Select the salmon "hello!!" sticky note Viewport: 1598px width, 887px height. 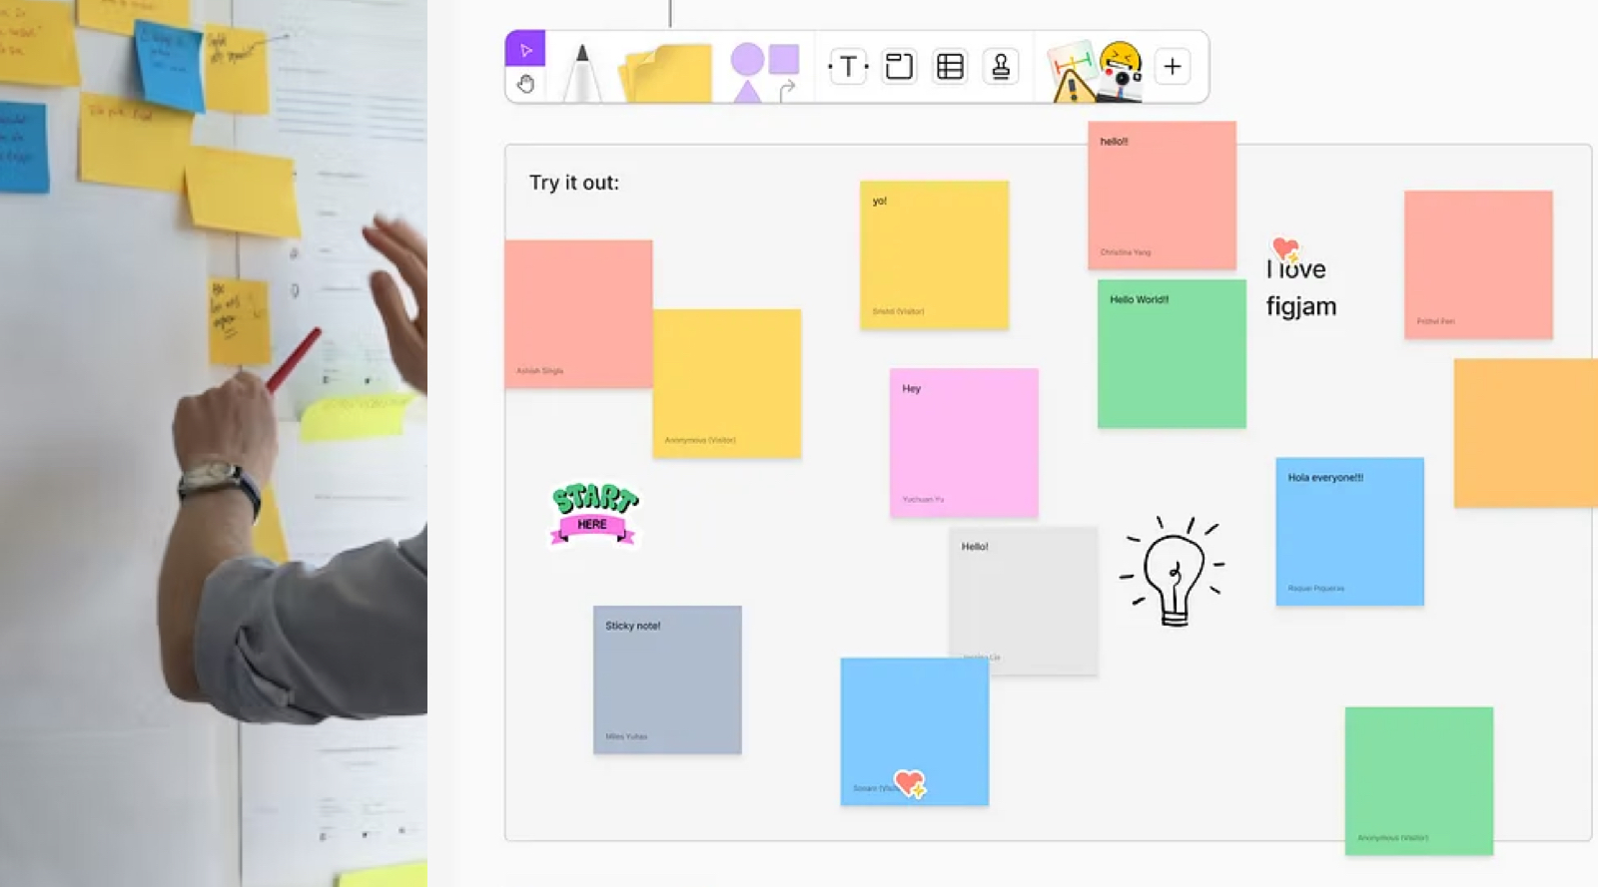click(x=1162, y=196)
